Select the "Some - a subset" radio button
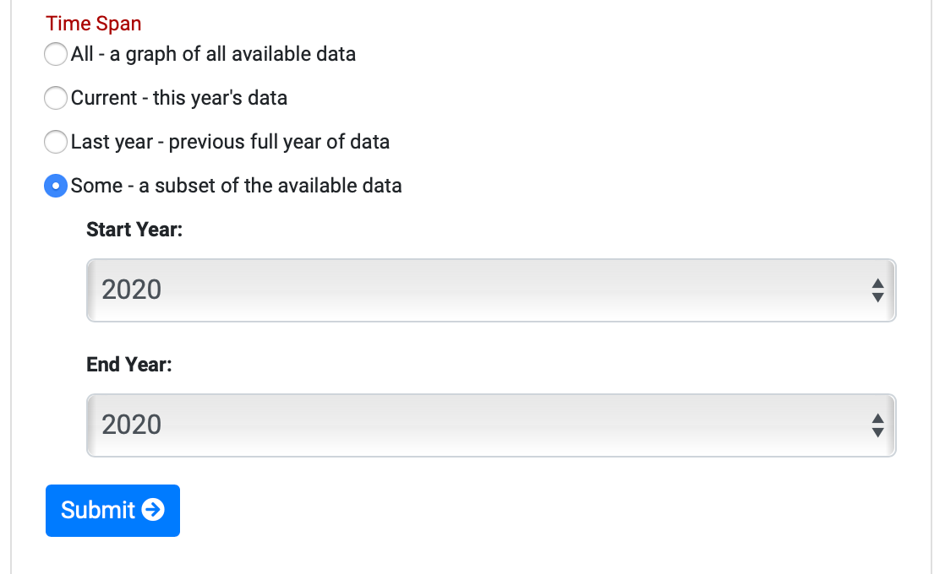 tap(55, 186)
